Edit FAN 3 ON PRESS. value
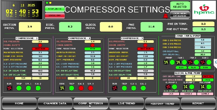Image resolution: width=217 pixels, height=110 pixels. point(203,47)
